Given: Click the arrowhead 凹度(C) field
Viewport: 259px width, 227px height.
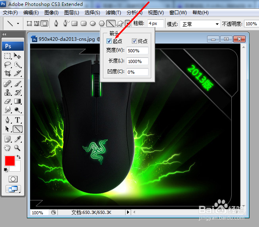Looking at the screenshot, I should click(x=137, y=72).
